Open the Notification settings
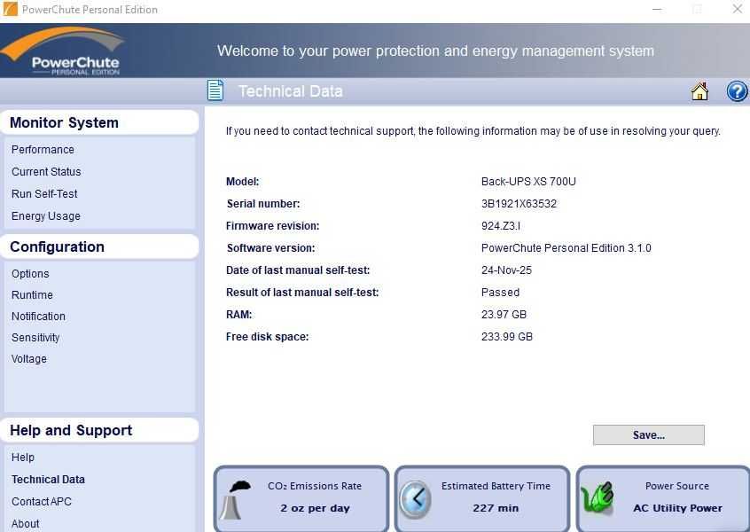The image size is (750, 532). 38,317
